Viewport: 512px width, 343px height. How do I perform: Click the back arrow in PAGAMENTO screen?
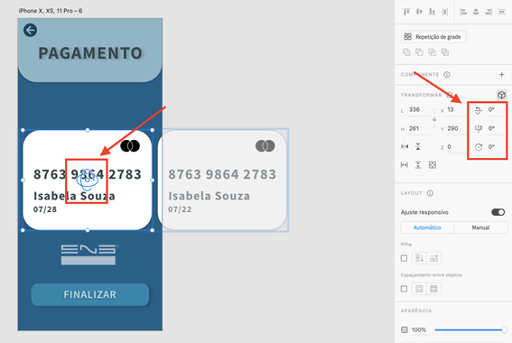coord(30,30)
